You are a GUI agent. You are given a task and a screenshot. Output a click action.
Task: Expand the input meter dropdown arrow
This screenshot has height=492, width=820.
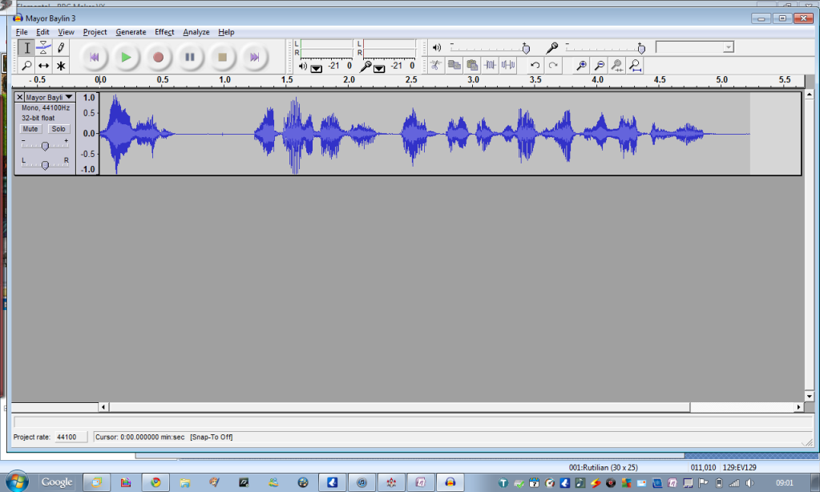[378, 67]
